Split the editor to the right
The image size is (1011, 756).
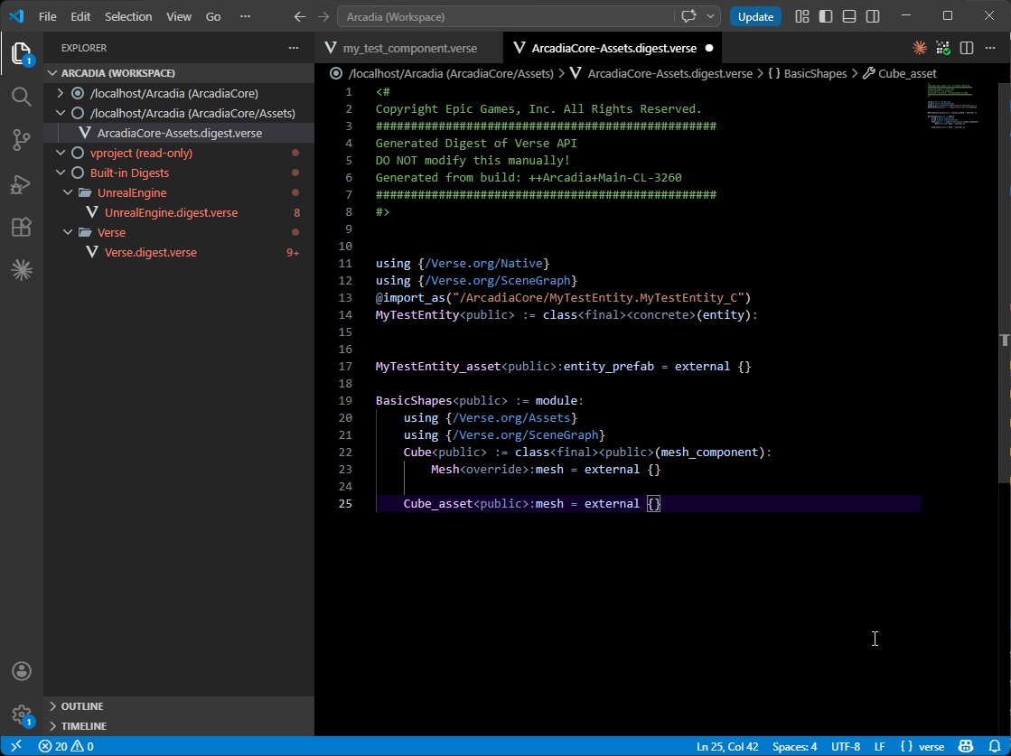[967, 48]
